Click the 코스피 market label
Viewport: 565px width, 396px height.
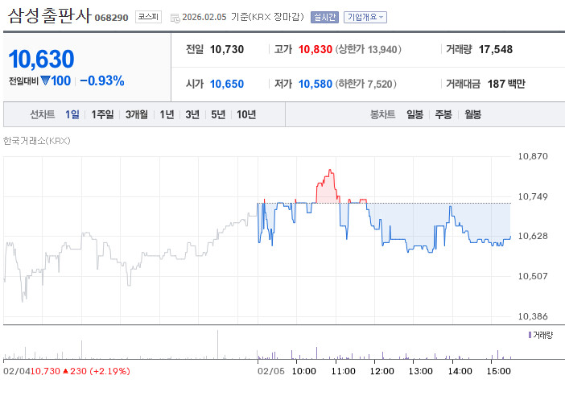[x=148, y=17]
